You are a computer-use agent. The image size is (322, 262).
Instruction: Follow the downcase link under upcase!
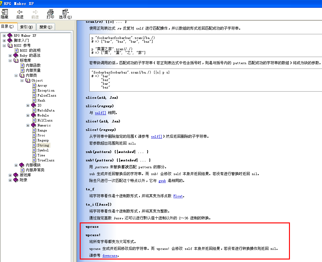pyautogui.click(x=110, y=256)
